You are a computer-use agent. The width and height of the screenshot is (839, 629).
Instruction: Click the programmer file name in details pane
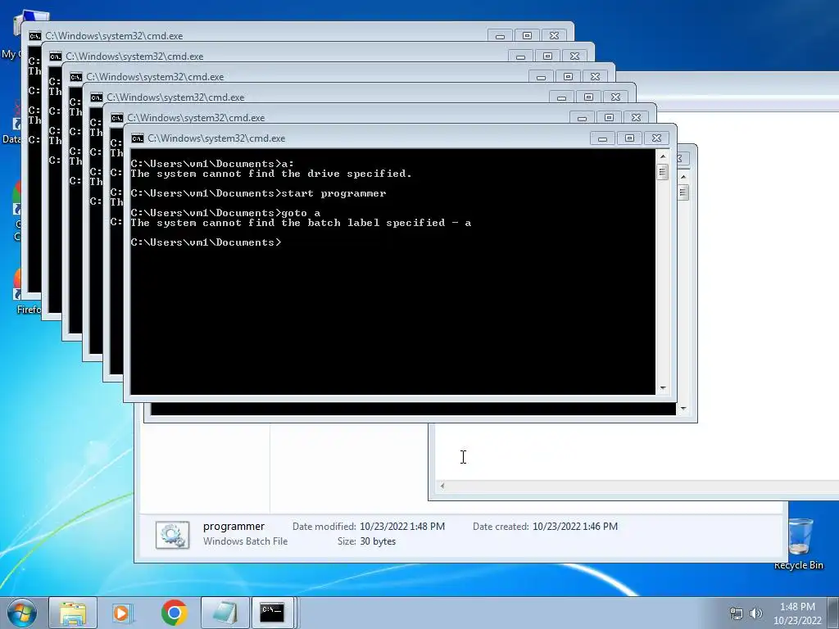234,527
